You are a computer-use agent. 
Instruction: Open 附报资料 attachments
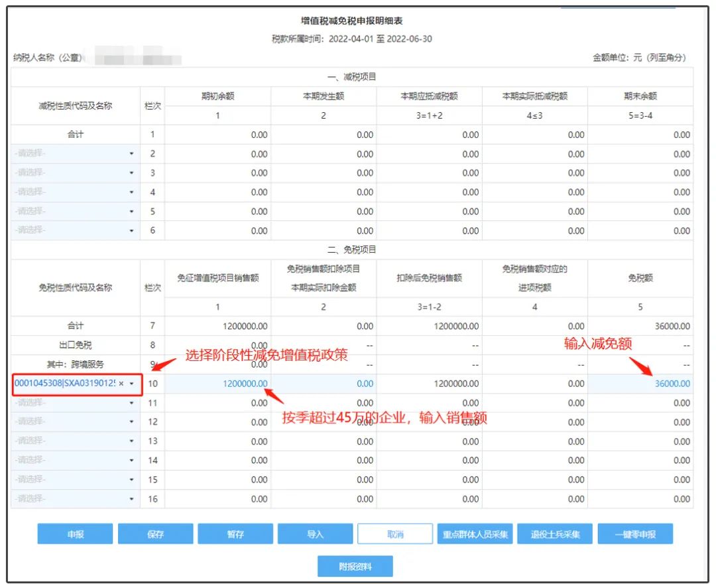(355, 567)
